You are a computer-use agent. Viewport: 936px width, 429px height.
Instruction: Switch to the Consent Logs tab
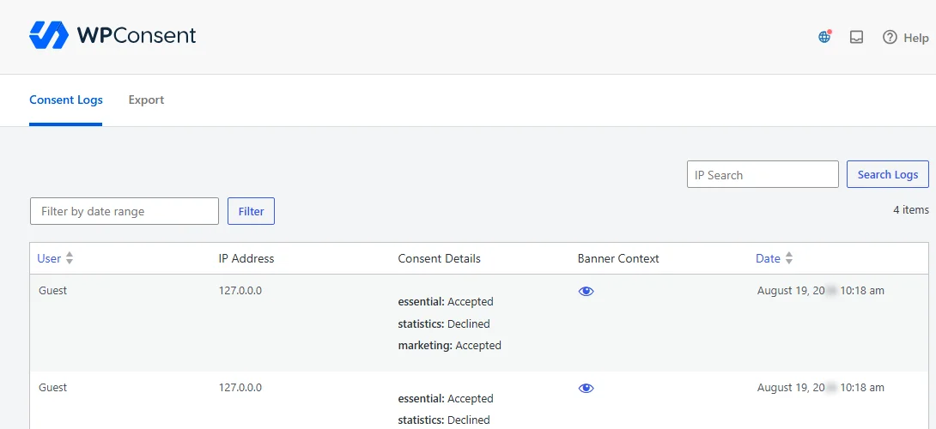[65, 100]
